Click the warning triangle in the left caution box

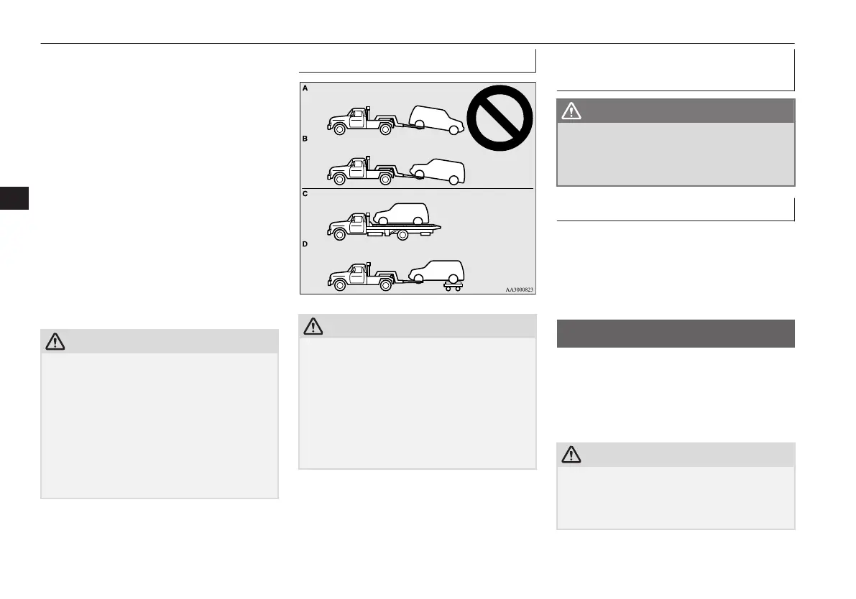coord(55,341)
